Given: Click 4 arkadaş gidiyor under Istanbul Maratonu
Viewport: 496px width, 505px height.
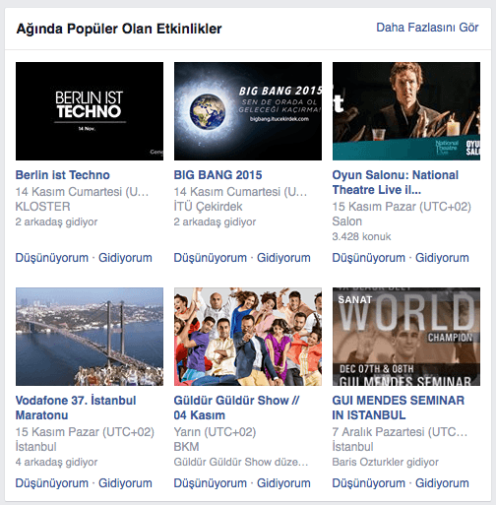Looking at the screenshot, I should point(56,462).
